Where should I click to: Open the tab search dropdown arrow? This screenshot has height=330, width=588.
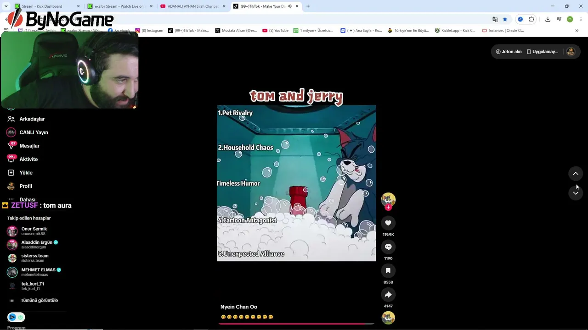pyautogui.click(x=6, y=6)
